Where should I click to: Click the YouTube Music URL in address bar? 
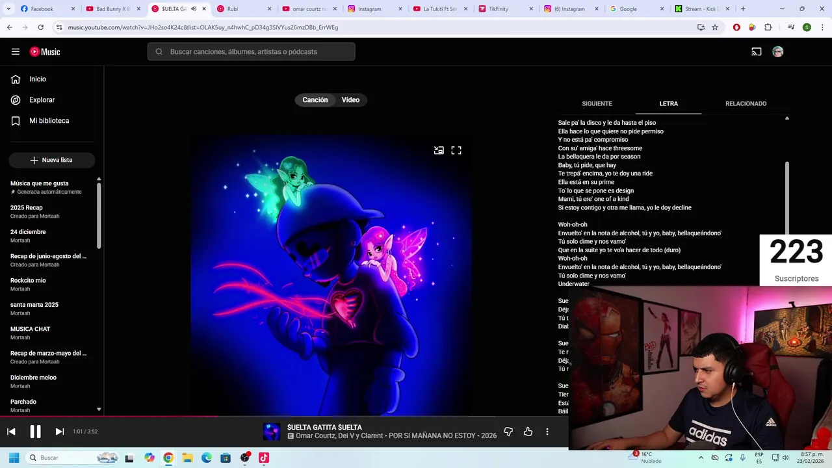(x=203, y=27)
